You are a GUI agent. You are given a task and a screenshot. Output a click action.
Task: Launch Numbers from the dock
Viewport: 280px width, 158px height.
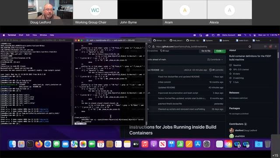click(x=180, y=144)
